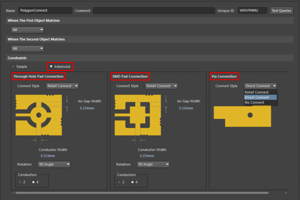Edit Through Hole Pad Conductor Width value
Image resolution: width=300 pixels, height=200 pixels.
click(x=47, y=156)
